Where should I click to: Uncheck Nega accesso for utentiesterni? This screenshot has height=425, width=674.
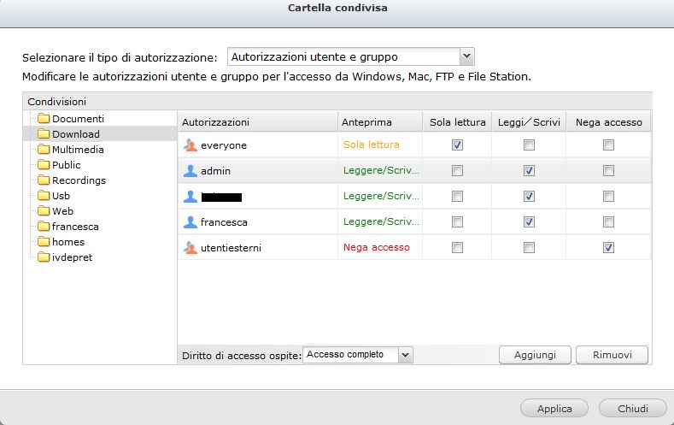(608, 248)
